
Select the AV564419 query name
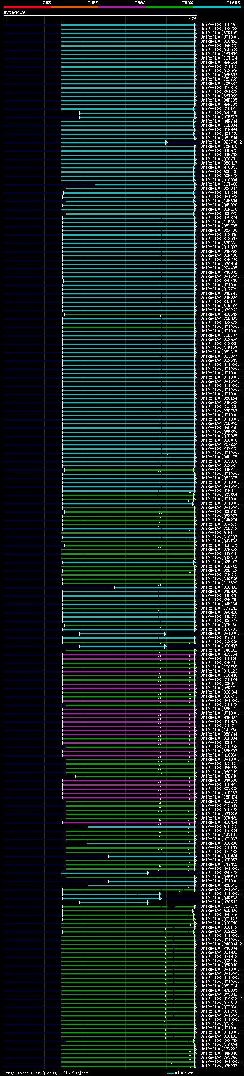point(14,12)
